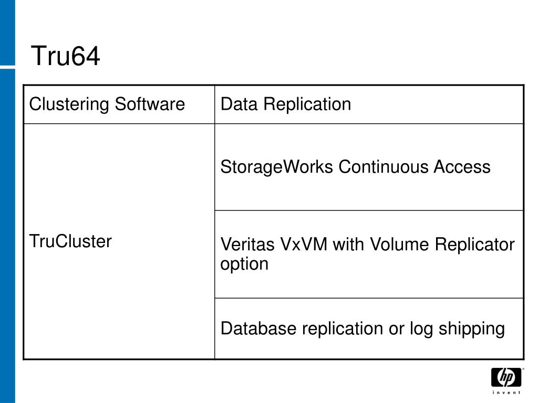Click the short blue block beside title

click(7, 33)
